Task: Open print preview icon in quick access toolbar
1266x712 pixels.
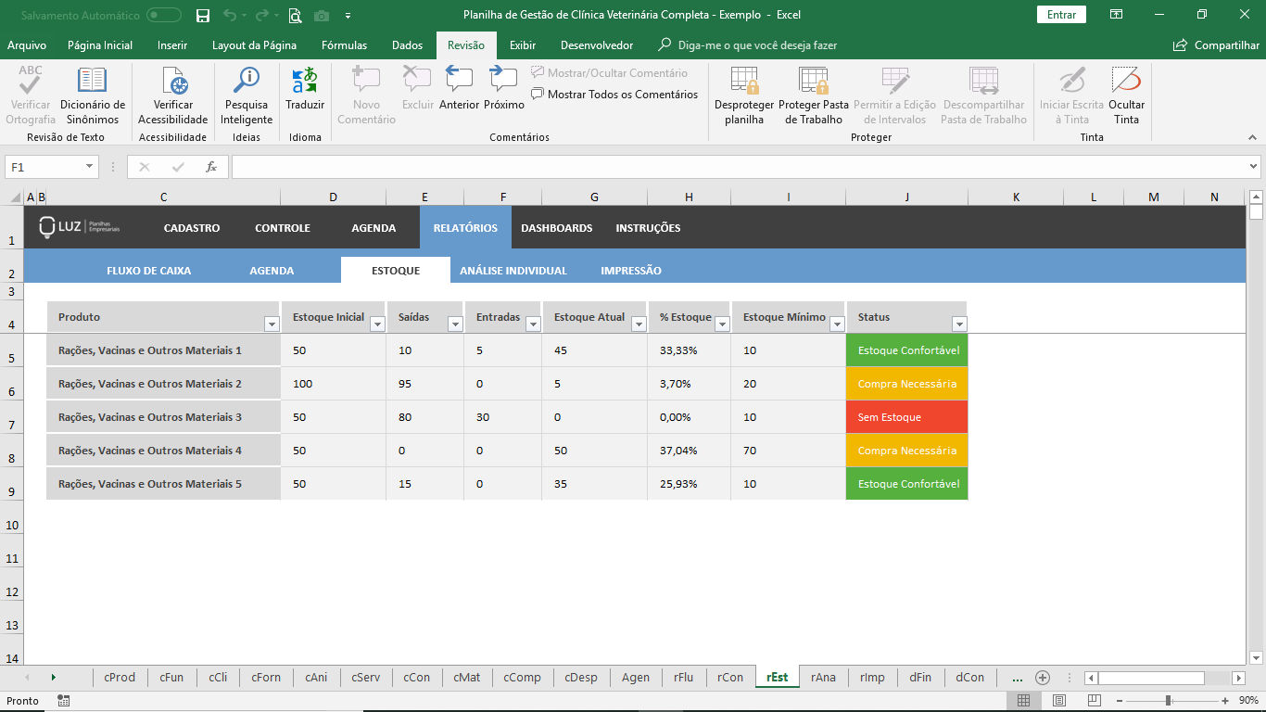Action: [295, 15]
